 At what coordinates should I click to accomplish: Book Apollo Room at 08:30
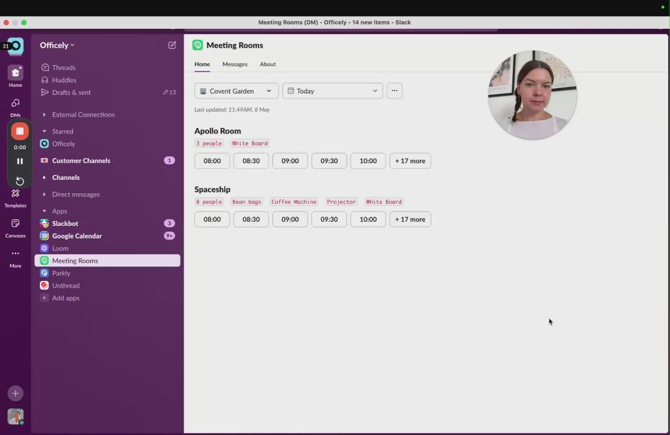point(251,161)
